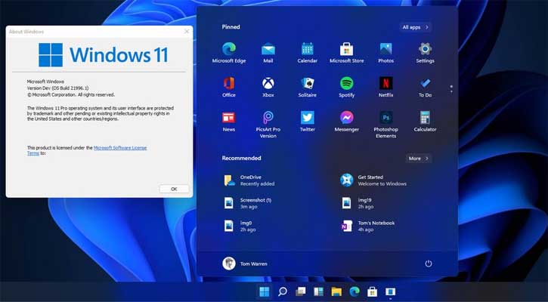548x302 pixels.
Task: Open the img19 recent file
Action: (x=358, y=203)
